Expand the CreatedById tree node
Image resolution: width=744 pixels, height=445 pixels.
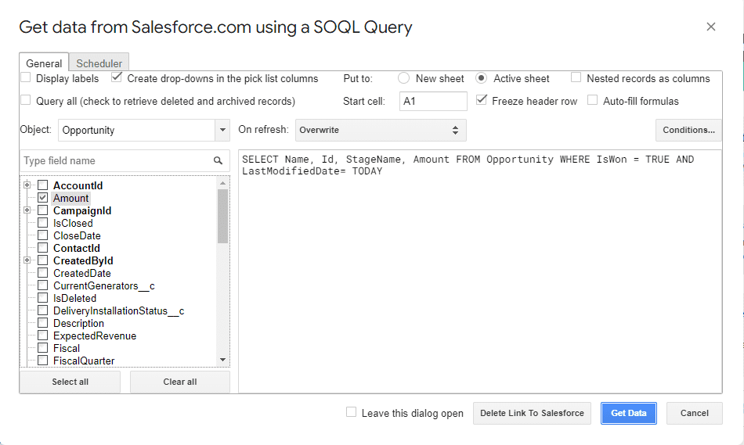click(27, 260)
